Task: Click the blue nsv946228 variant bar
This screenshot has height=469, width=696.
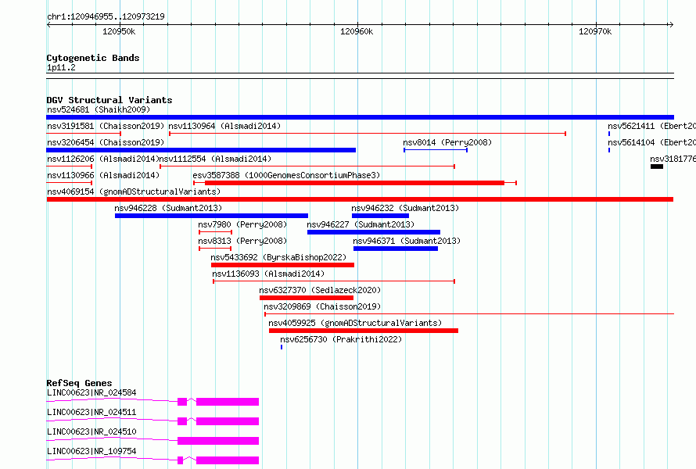Action: [211, 216]
